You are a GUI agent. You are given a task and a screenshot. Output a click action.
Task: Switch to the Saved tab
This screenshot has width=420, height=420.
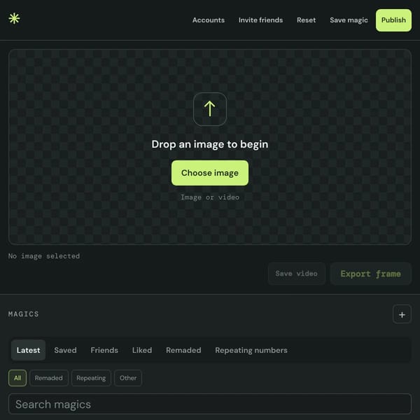pyautogui.click(x=65, y=350)
